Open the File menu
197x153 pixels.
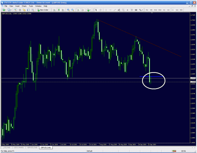pos(6,6)
